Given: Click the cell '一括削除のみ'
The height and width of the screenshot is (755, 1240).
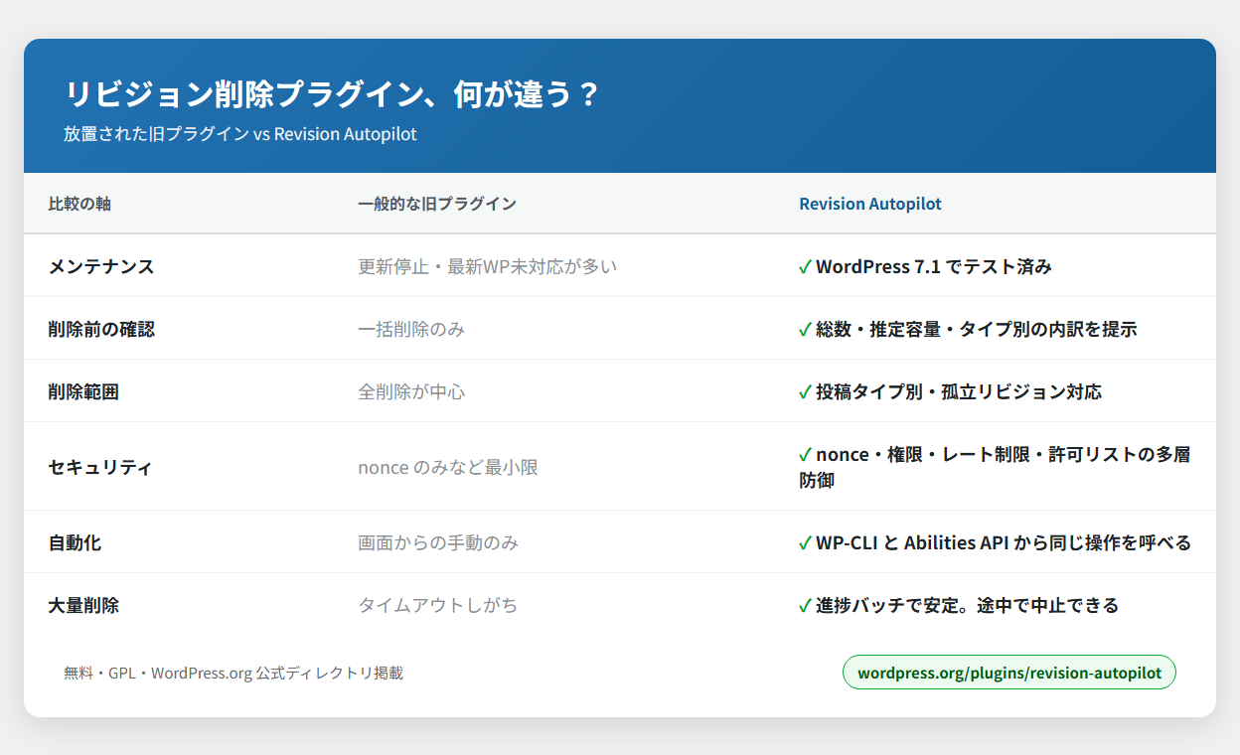Looking at the screenshot, I should point(411,329).
